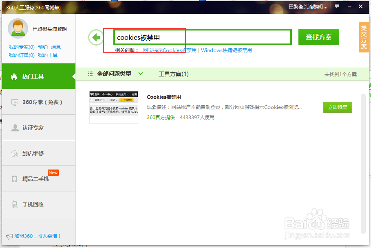Click the repair icon beside 到店维修

tap(15, 153)
